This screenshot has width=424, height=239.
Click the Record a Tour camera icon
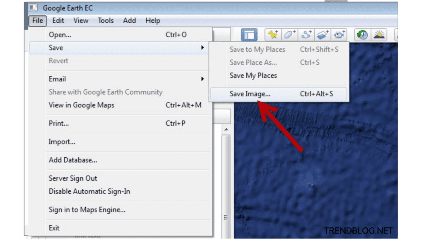[x=339, y=35]
